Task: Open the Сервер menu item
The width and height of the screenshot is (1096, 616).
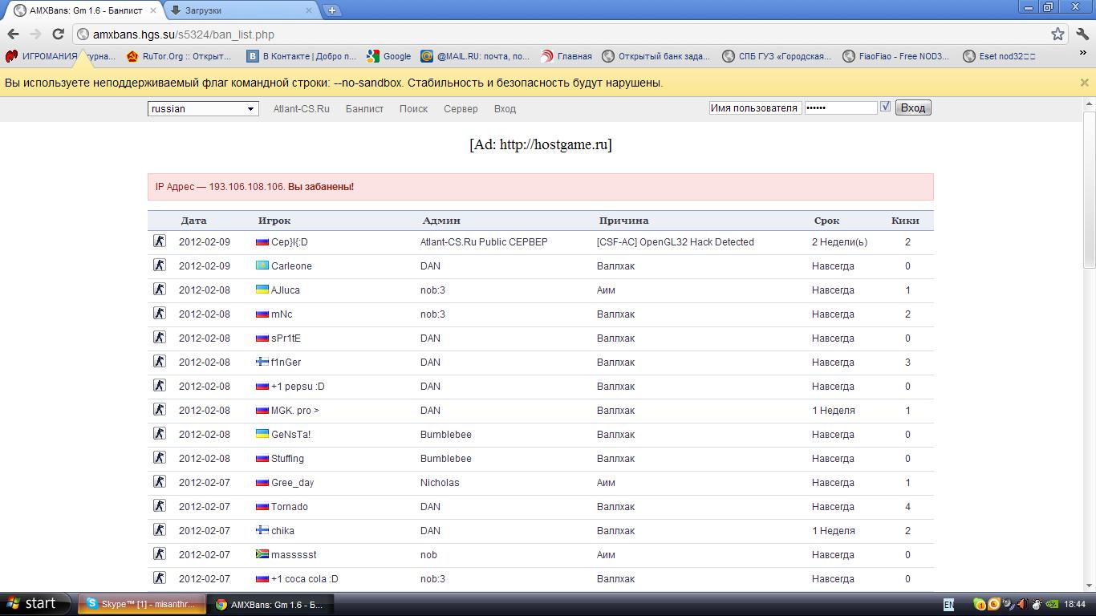Action: click(461, 109)
